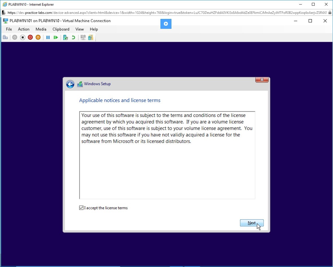The image size is (333, 267).
Task: Pause the virtual machine
Action: [48, 38]
